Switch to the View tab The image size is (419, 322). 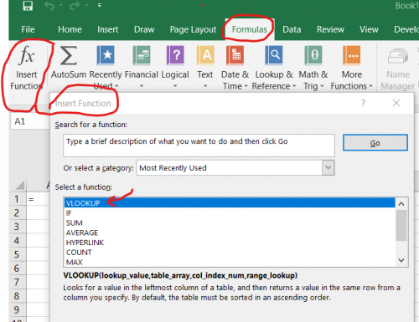369,29
